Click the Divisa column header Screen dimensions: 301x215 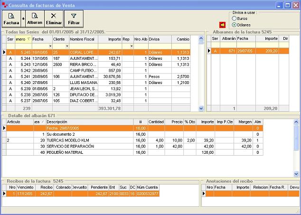coord(160,39)
